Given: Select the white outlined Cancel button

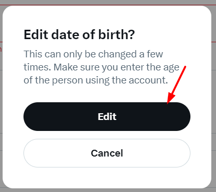Looking at the screenshot, I should [x=107, y=153].
